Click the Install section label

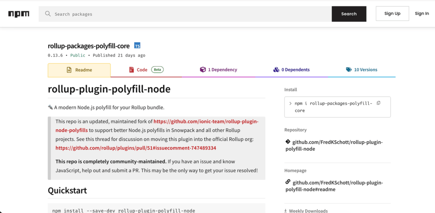291,90
